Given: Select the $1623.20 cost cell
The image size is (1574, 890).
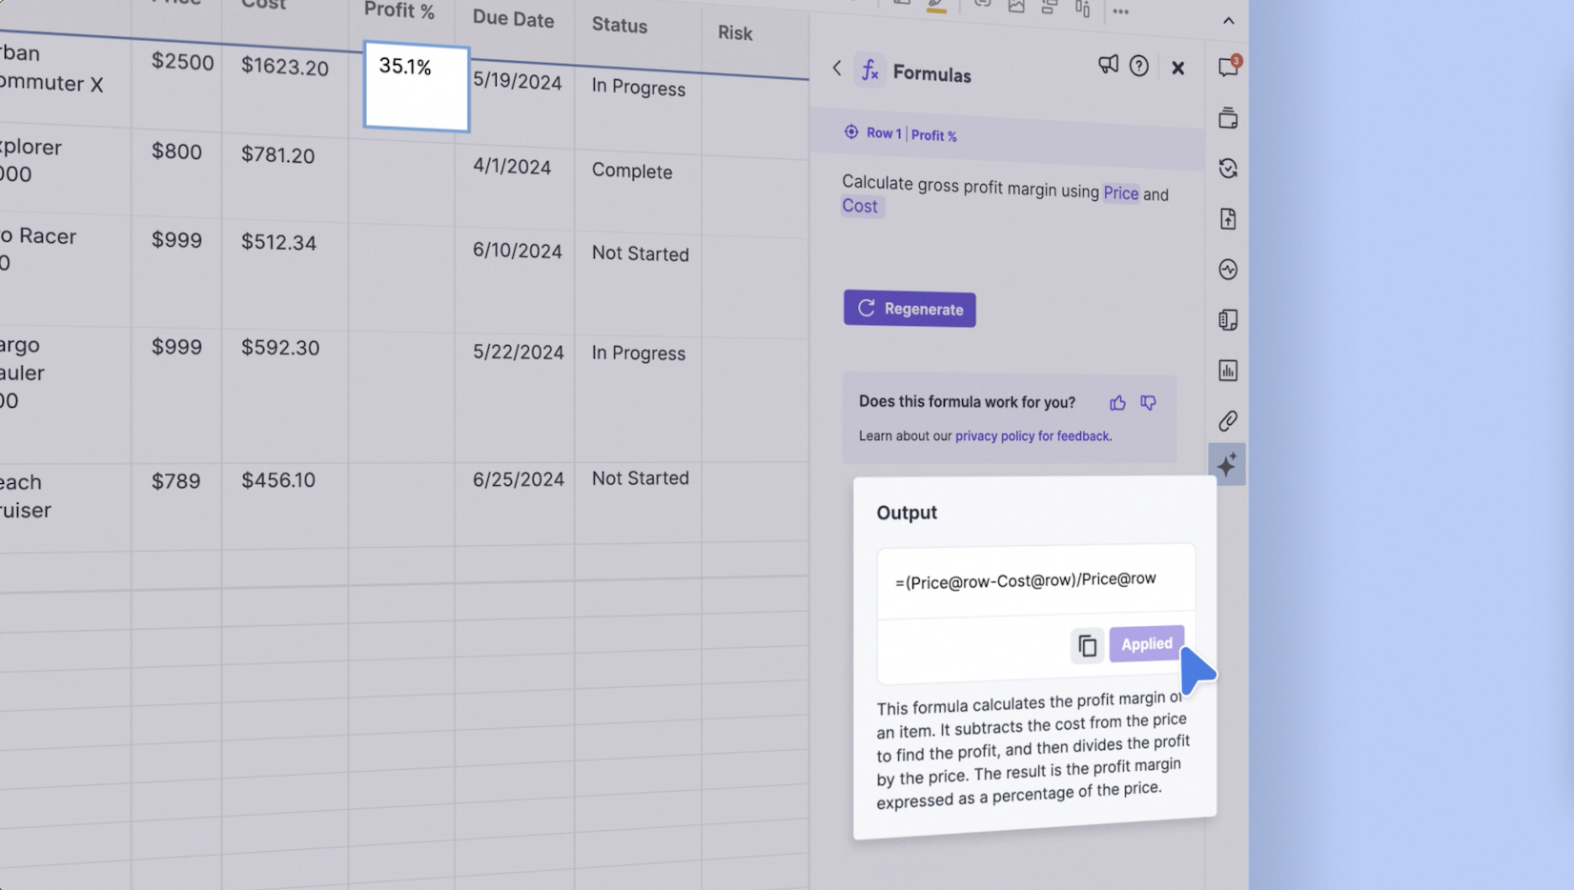Looking at the screenshot, I should (285, 87).
